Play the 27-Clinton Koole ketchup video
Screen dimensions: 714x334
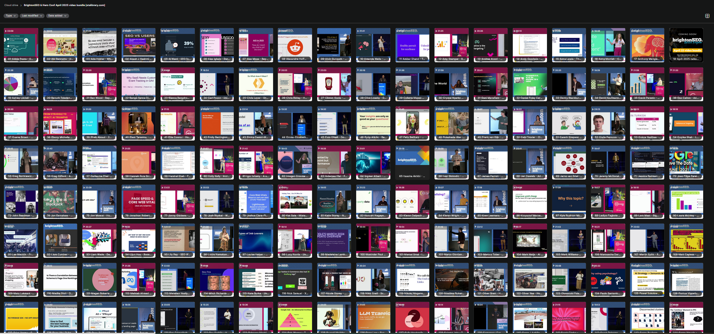[x=334, y=83]
